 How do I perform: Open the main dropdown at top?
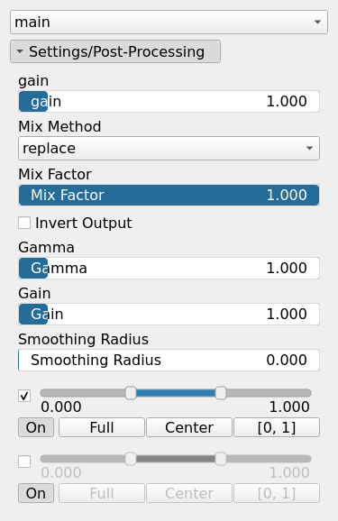169,22
